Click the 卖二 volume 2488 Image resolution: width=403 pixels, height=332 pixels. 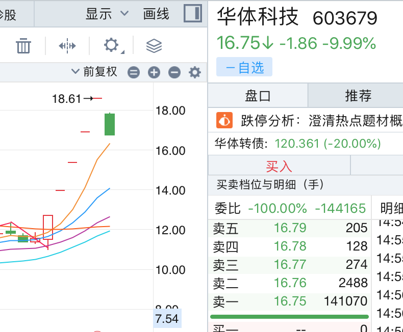point(353,283)
